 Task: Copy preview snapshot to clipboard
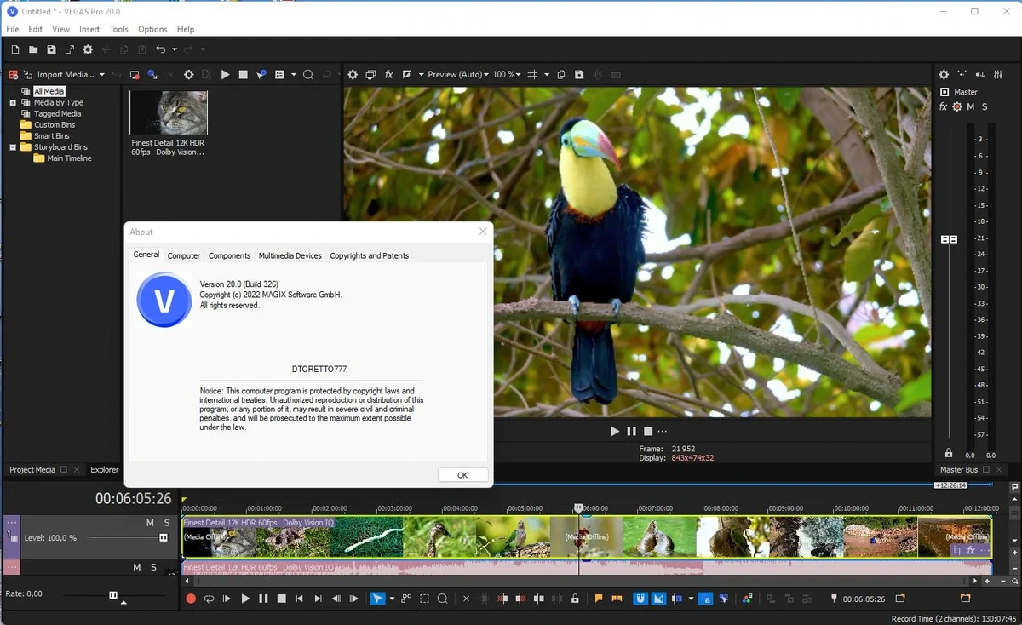click(561, 75)
